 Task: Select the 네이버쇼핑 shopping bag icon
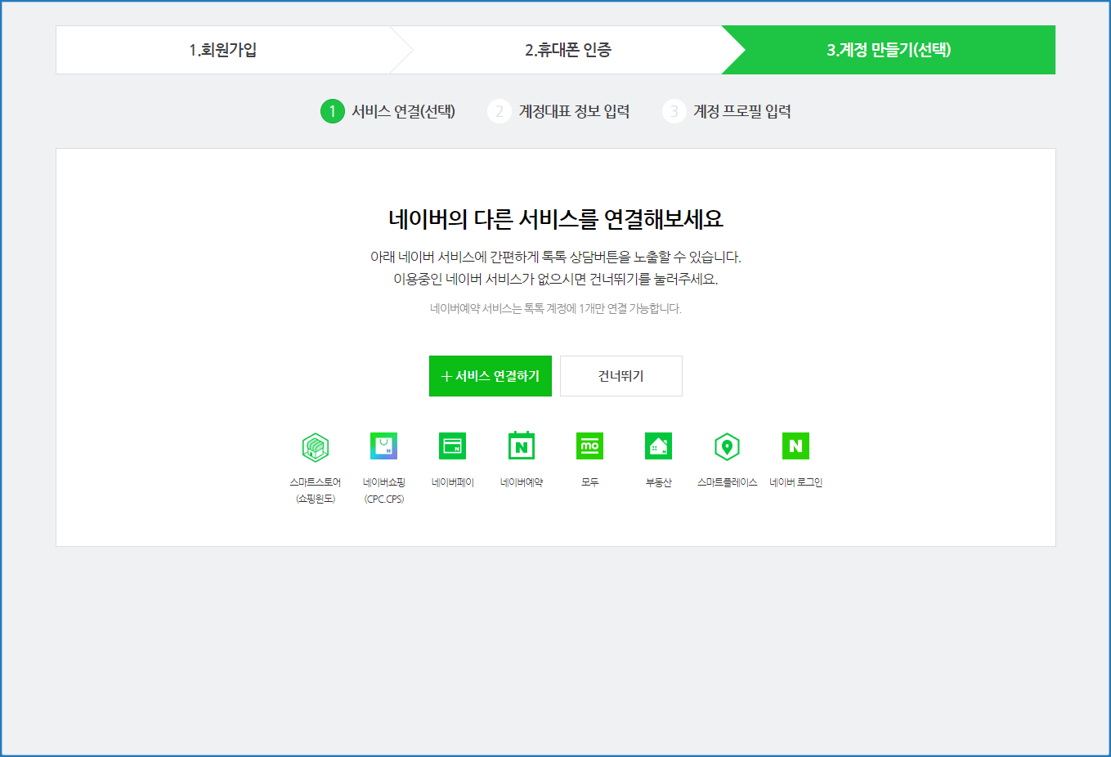pyautogui.click(x=383, y=446)
